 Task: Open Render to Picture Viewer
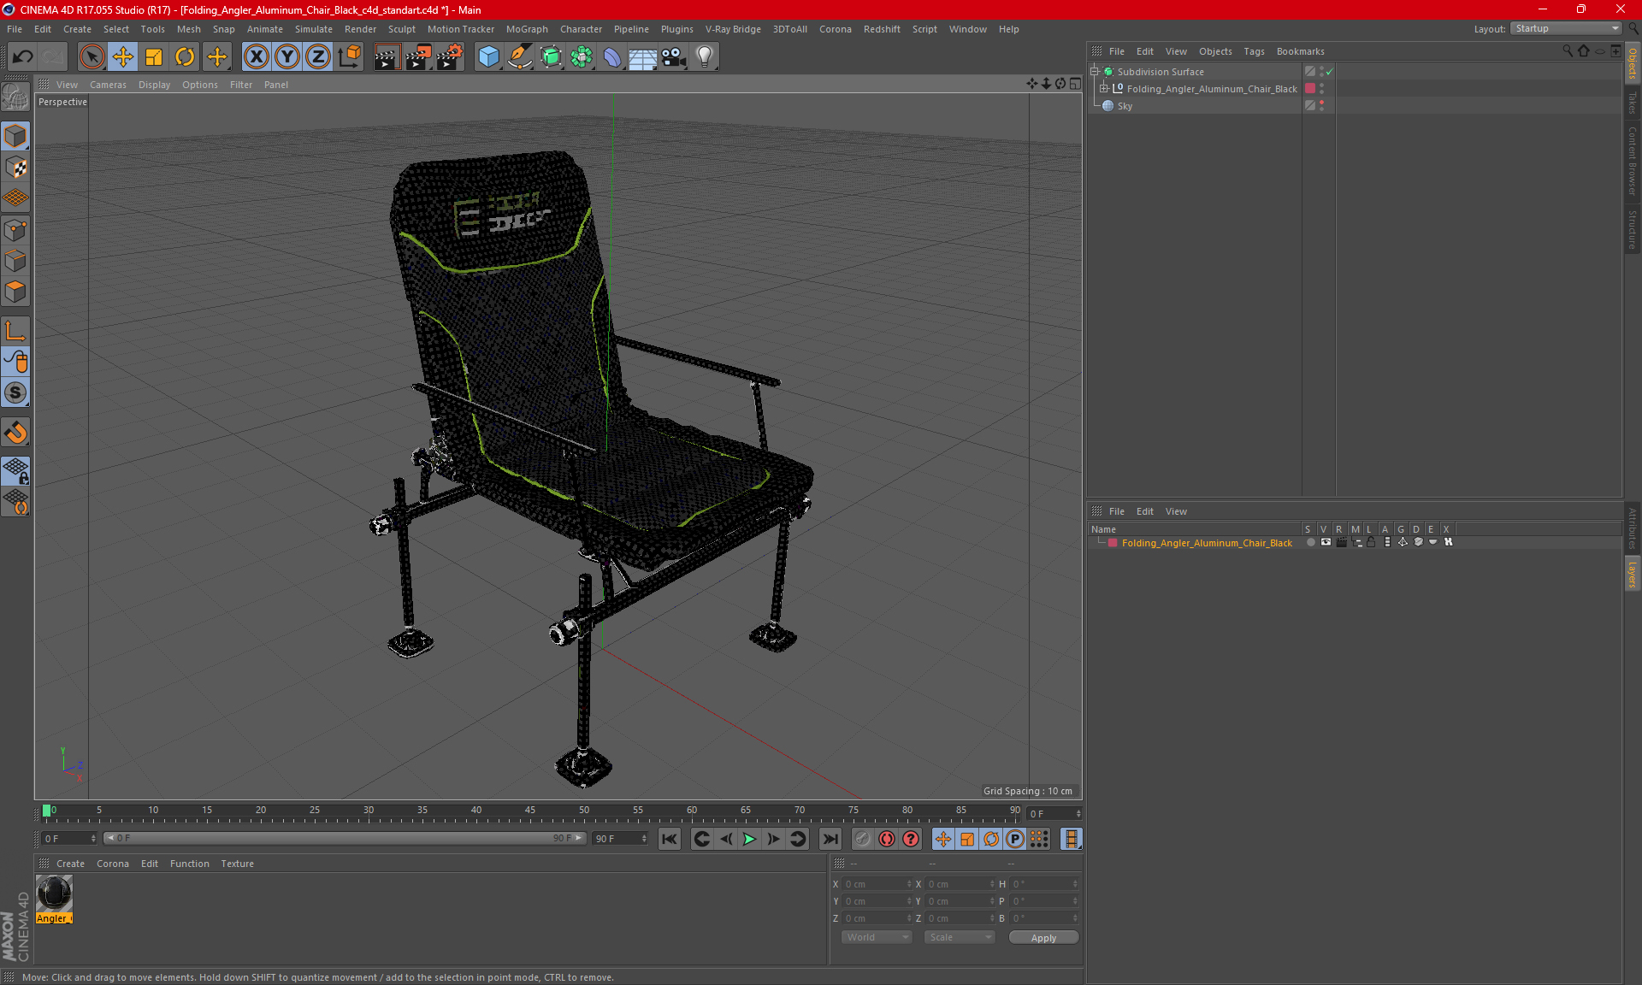pos(418,57)
